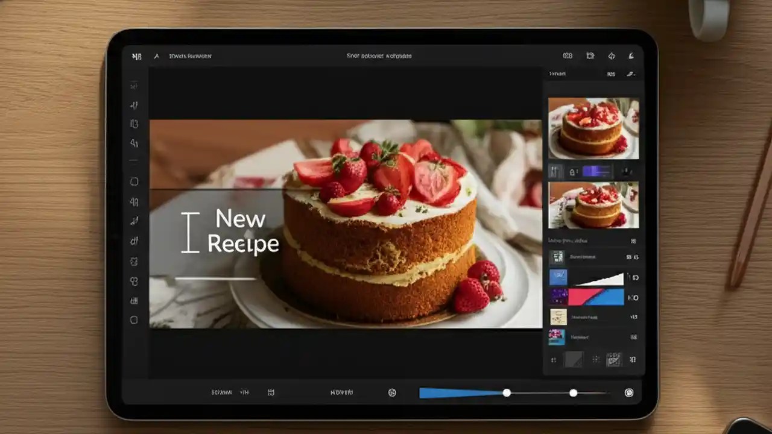Select the rectangle shape tool in the toolbar
This screenshot has width=772, height=434.
click(x=134, y=181)
